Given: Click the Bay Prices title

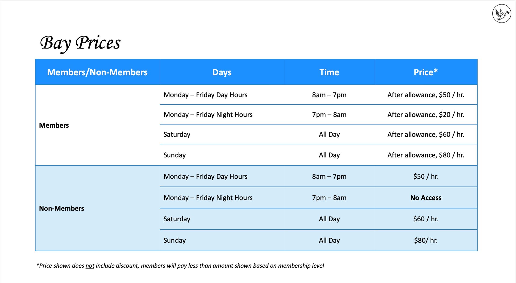Looking at the screenshot, I should click(80, 43).
